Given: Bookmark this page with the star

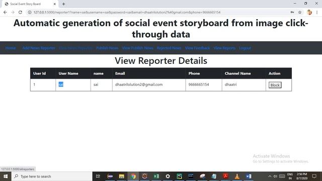Looking at the screenshot, I should [x=300, y=12].
